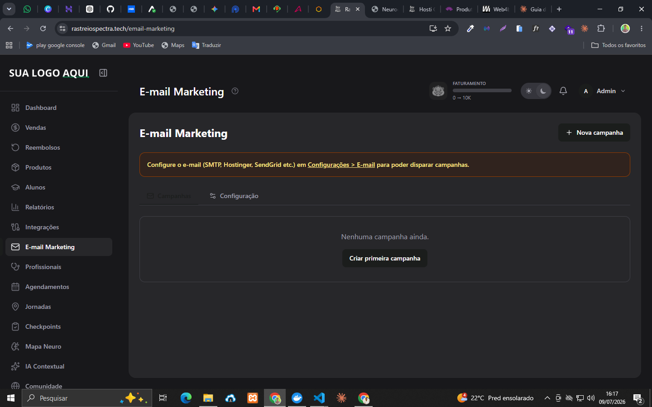The image size is (652, 407).
Task: Switch to the Web4t browser tab
Action: pos(496,9)
